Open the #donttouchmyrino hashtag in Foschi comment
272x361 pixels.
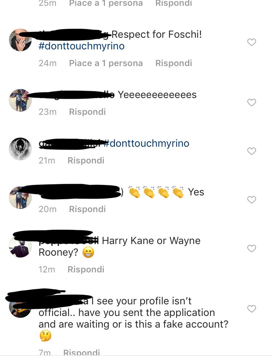(x=82, y=46)
